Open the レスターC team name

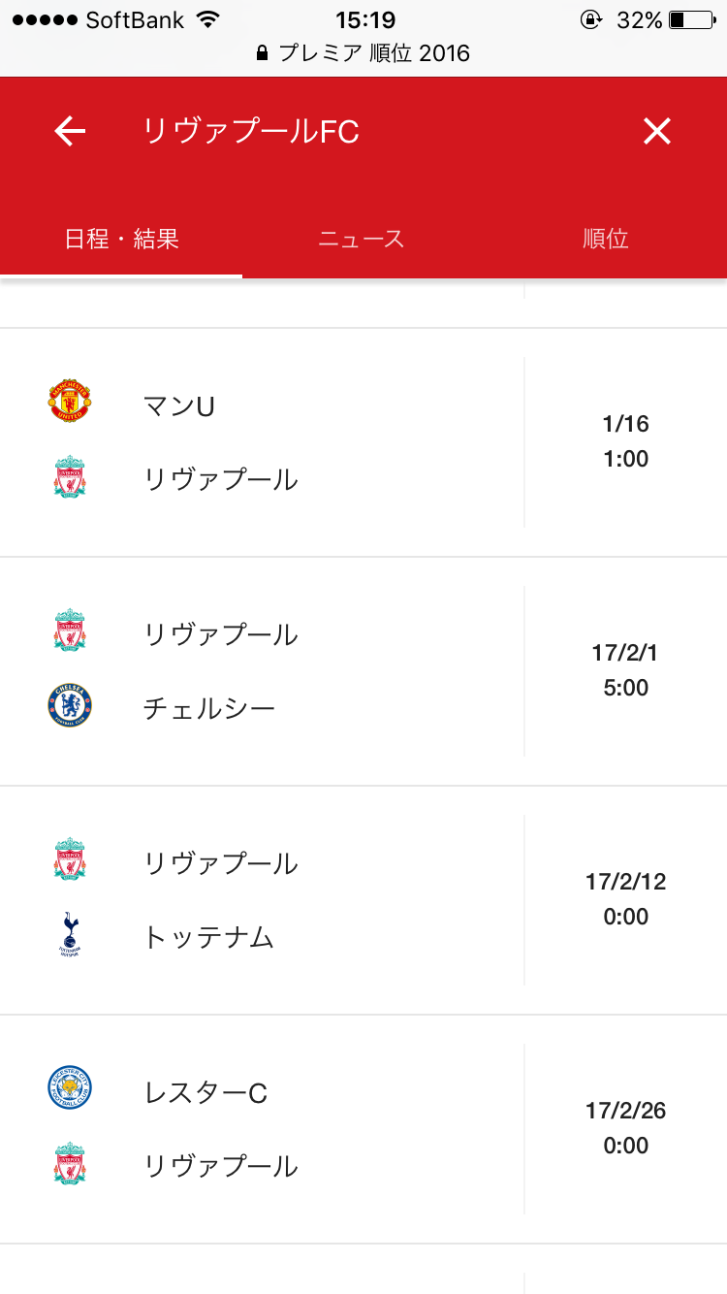pos(205,1092)
